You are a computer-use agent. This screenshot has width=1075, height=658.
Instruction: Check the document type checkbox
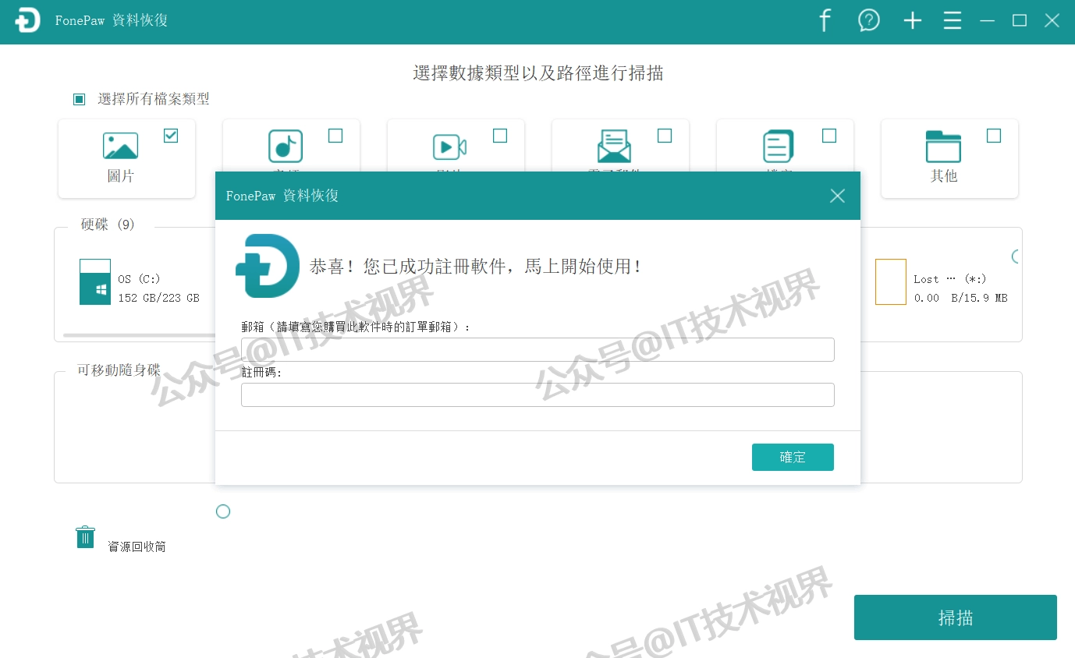[x=829, y=136]
